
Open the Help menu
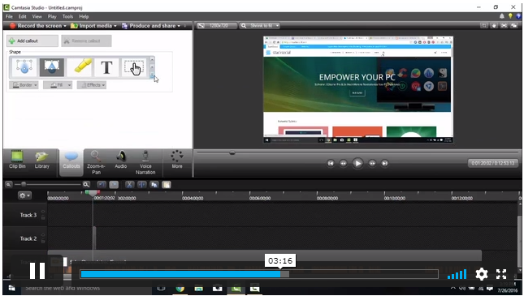(x=84, y=16)
